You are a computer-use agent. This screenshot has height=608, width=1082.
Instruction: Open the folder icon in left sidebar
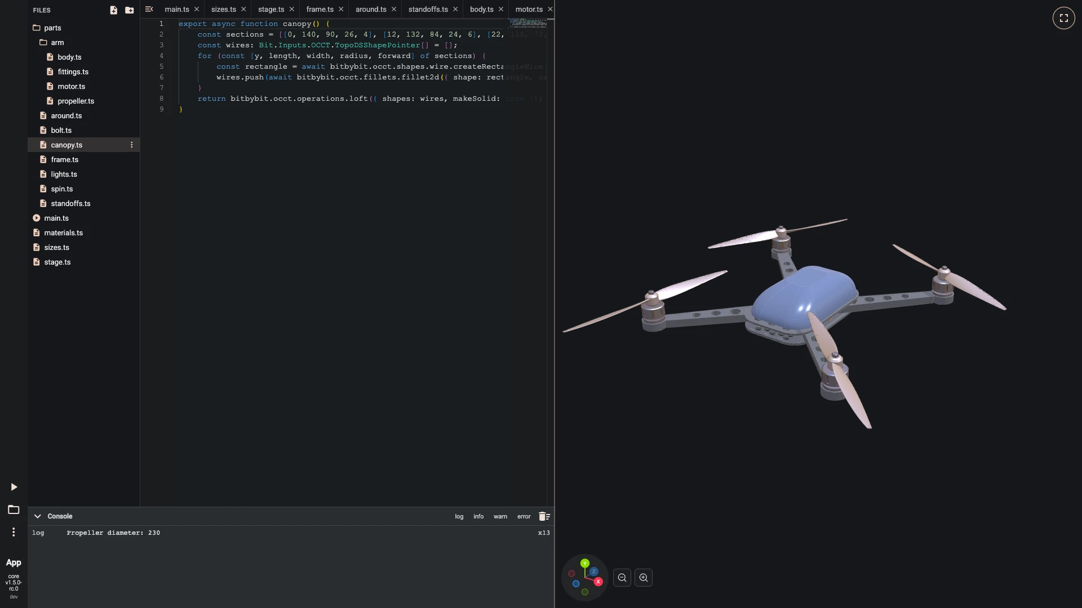14,509
